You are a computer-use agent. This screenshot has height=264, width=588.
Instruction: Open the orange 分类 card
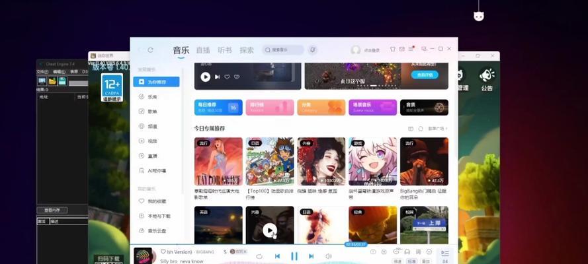(321, 108)
